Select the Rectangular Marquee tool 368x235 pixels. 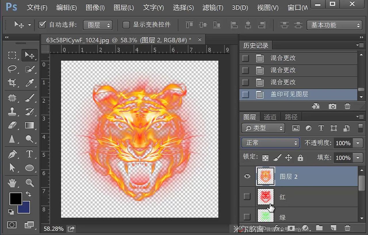pyautogui.click(x=12, y=55)
